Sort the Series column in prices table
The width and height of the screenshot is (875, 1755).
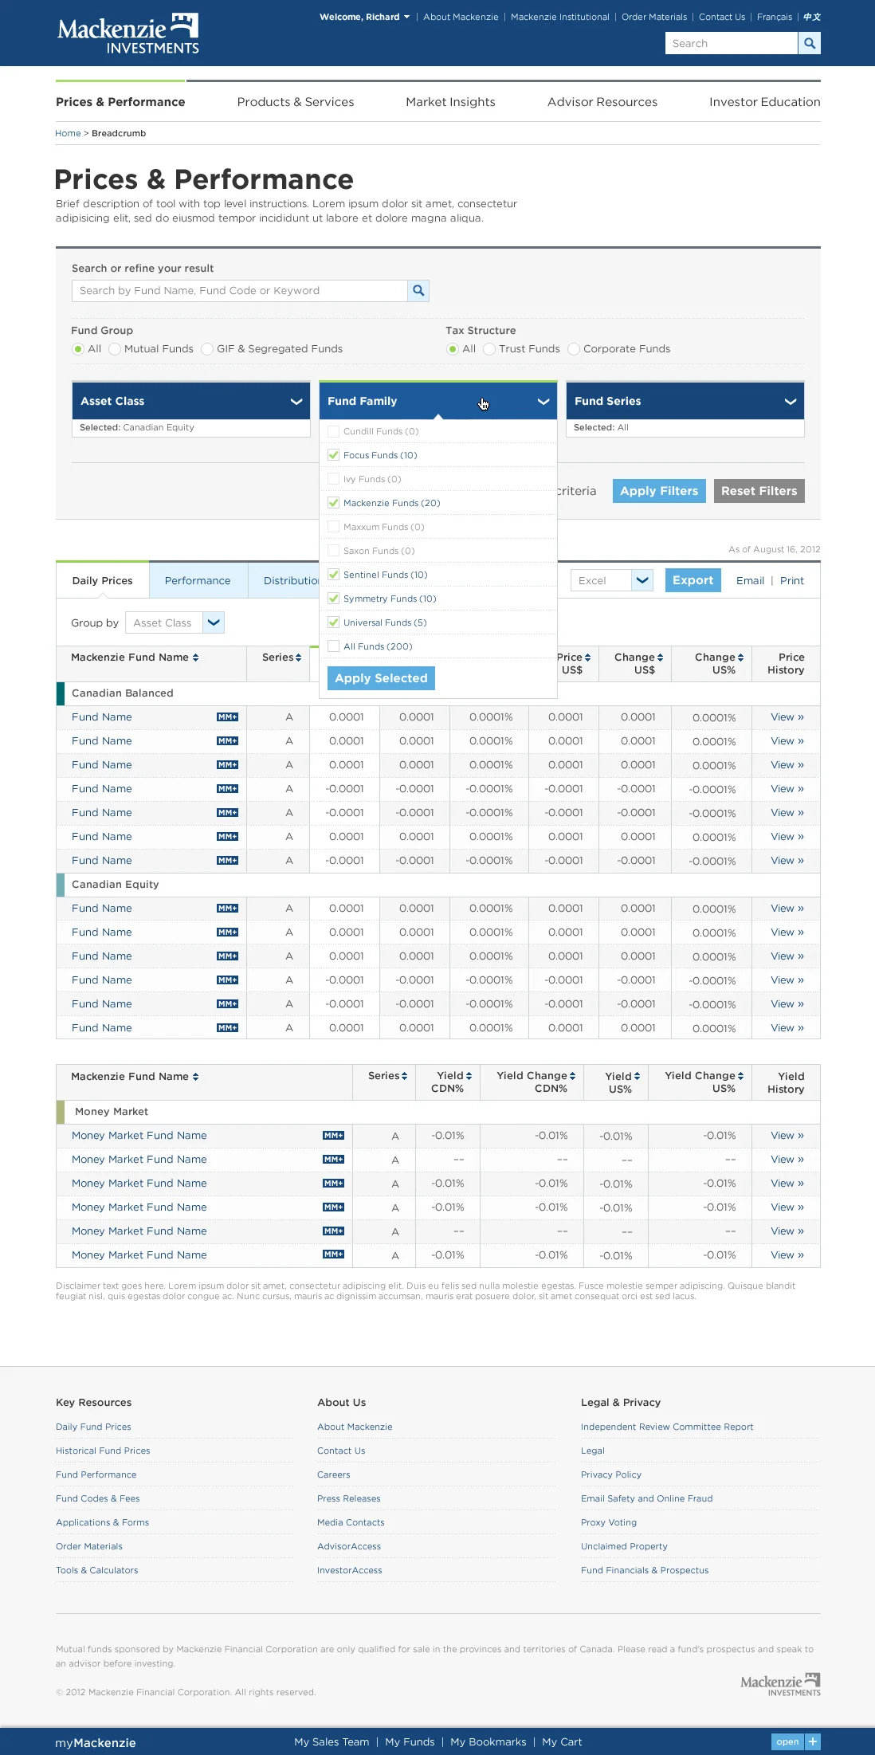pyautogui.click(x=298, y=658)
